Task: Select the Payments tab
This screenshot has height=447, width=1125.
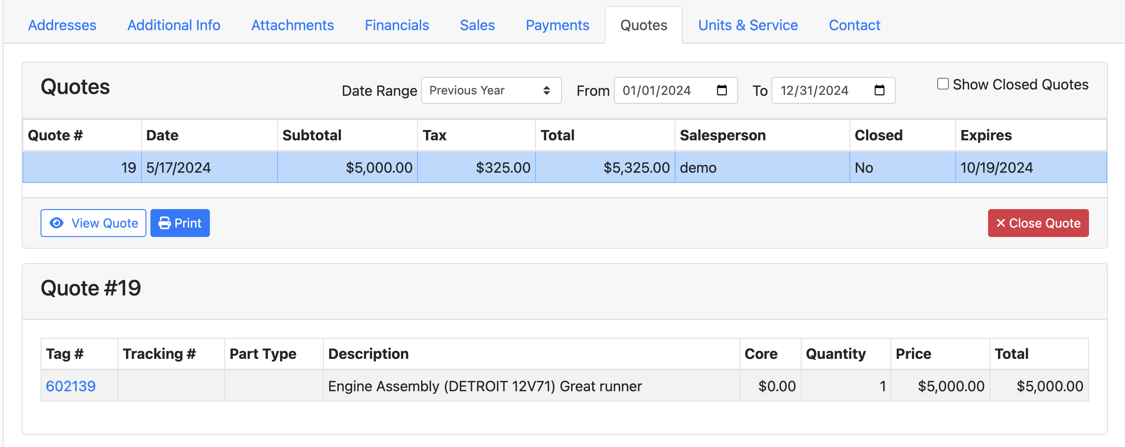Action: point(557,25)
